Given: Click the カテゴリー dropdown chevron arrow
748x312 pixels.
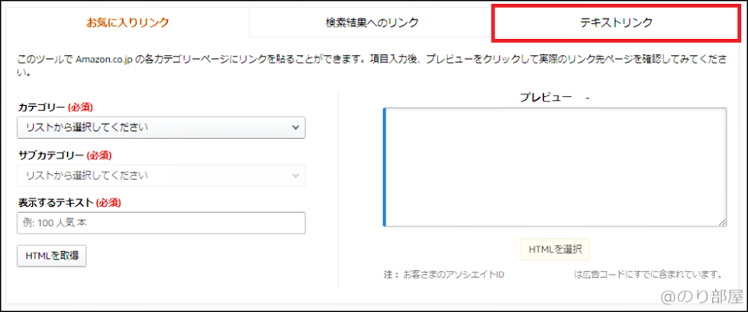Looking at the screenshot, I should 296,127.
